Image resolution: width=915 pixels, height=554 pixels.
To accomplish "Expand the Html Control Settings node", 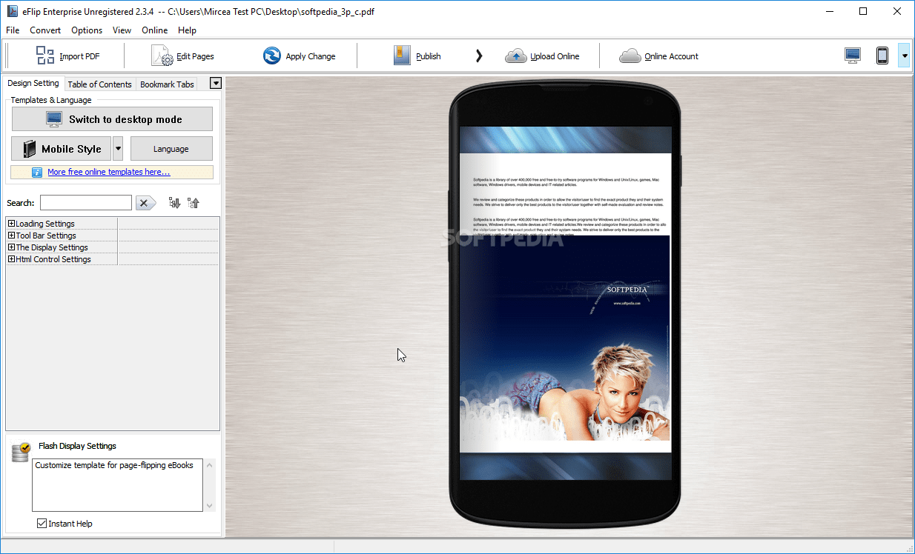I will pos(11,259).
